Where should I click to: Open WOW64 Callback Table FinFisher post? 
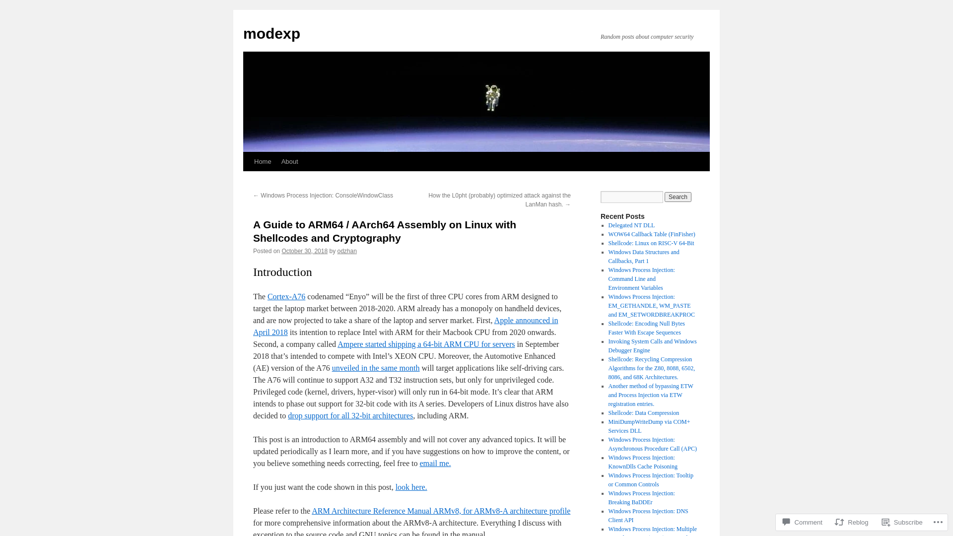tap(651, 234)
